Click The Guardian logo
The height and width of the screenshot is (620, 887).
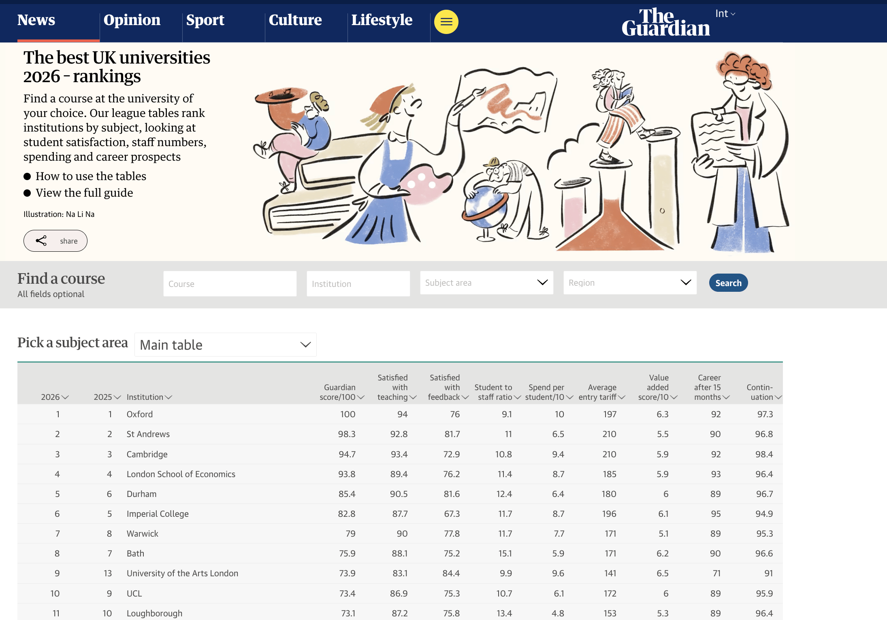tap(665, 23)
